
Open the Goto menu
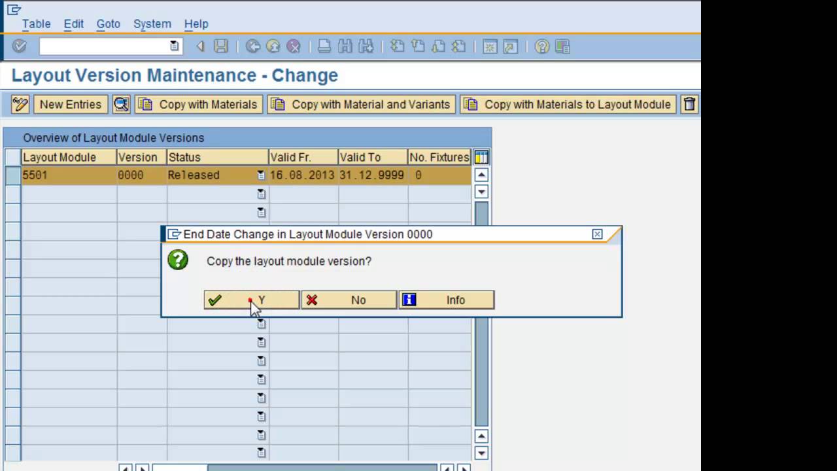[x=108, y=24]
